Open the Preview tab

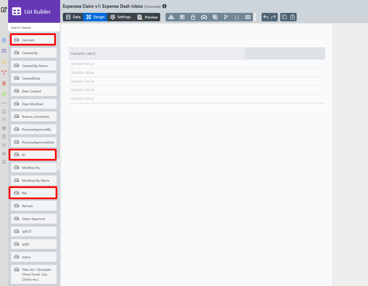(147, 17)
